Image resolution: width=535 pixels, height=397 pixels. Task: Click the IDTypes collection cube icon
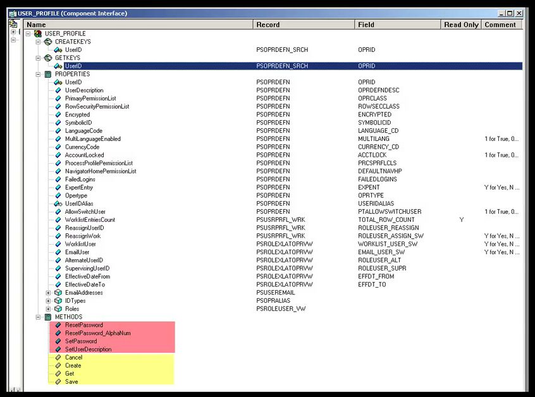pos(58,301)
